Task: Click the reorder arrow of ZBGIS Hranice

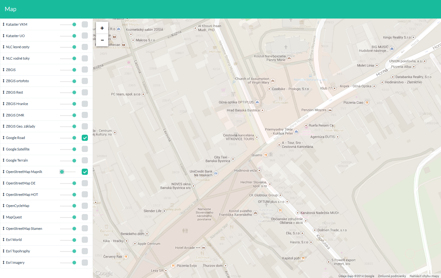Action: click(x=3, y=104)
